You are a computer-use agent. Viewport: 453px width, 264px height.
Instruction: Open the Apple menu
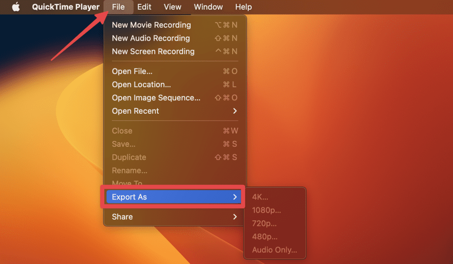tap(16, 7)
